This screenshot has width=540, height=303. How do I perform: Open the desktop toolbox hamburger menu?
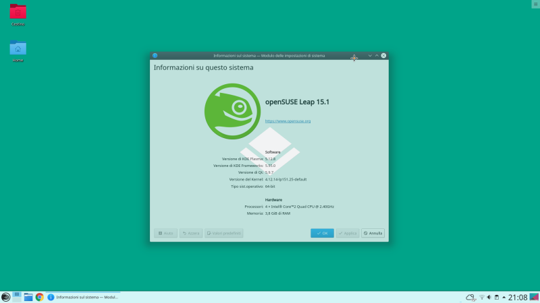[x=535, y=4]
